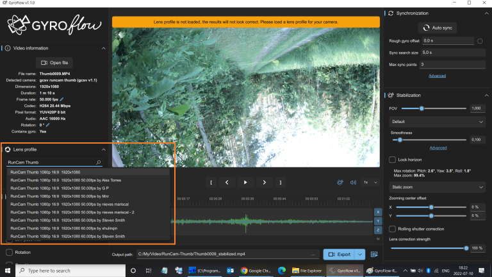Collapse the Stabilization section
The image size is (492, 277).
[486, 95]
